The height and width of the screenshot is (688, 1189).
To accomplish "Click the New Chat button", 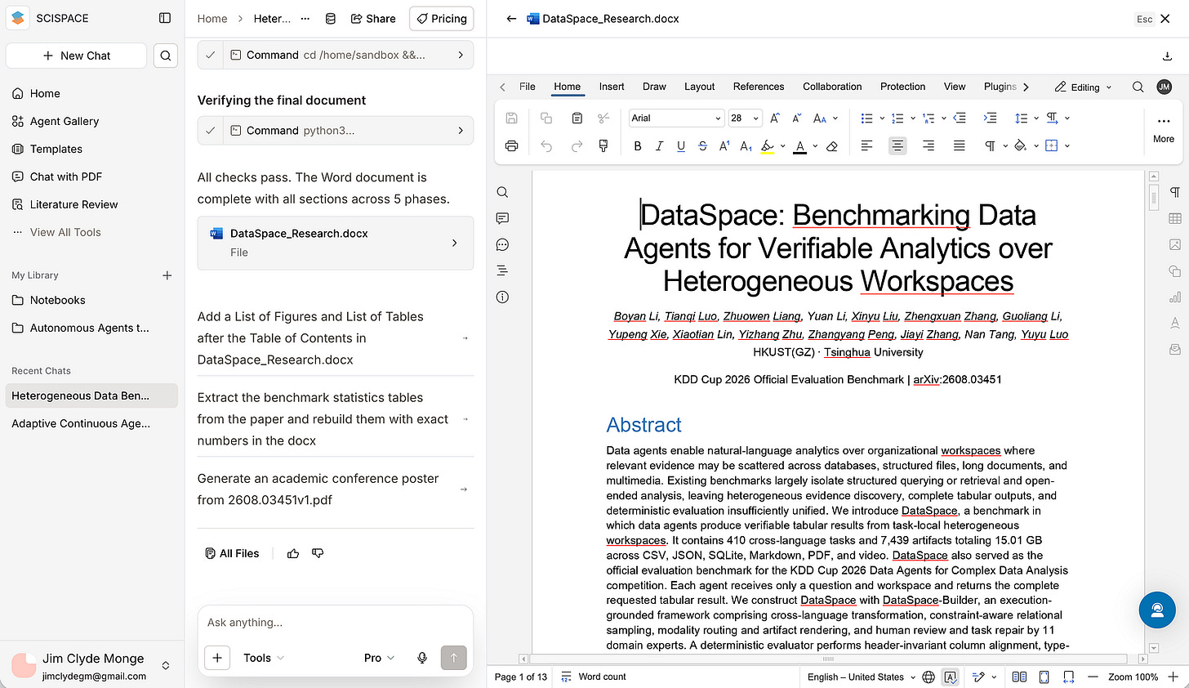I will click(x=76, y=56).
